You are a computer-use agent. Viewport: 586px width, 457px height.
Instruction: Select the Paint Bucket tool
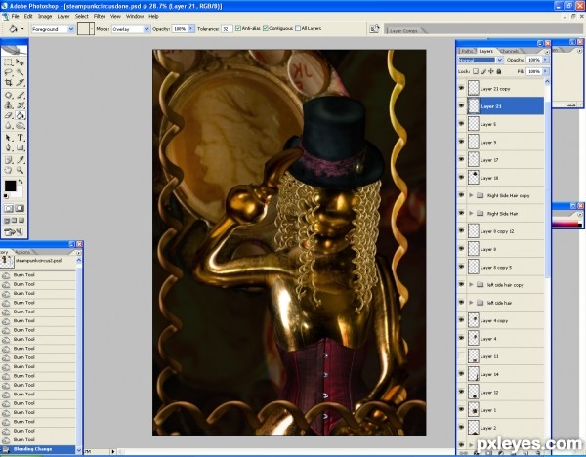click(20, 115)
